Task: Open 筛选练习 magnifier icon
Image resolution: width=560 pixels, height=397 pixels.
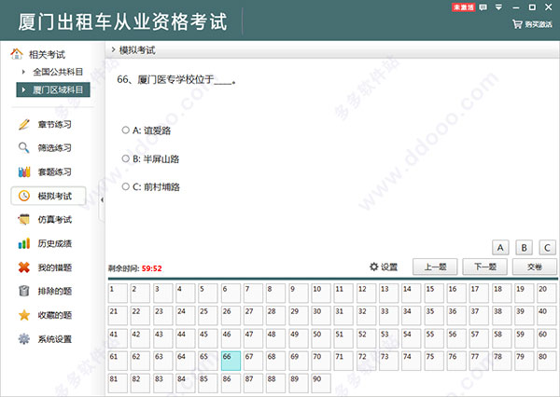Action: (24, 147)
